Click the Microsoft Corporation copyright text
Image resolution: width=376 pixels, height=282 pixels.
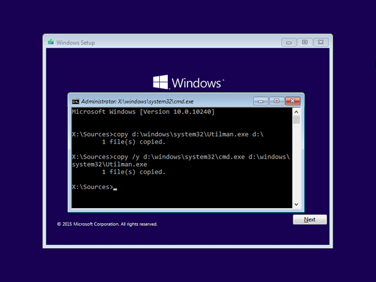tap(107, 224)
